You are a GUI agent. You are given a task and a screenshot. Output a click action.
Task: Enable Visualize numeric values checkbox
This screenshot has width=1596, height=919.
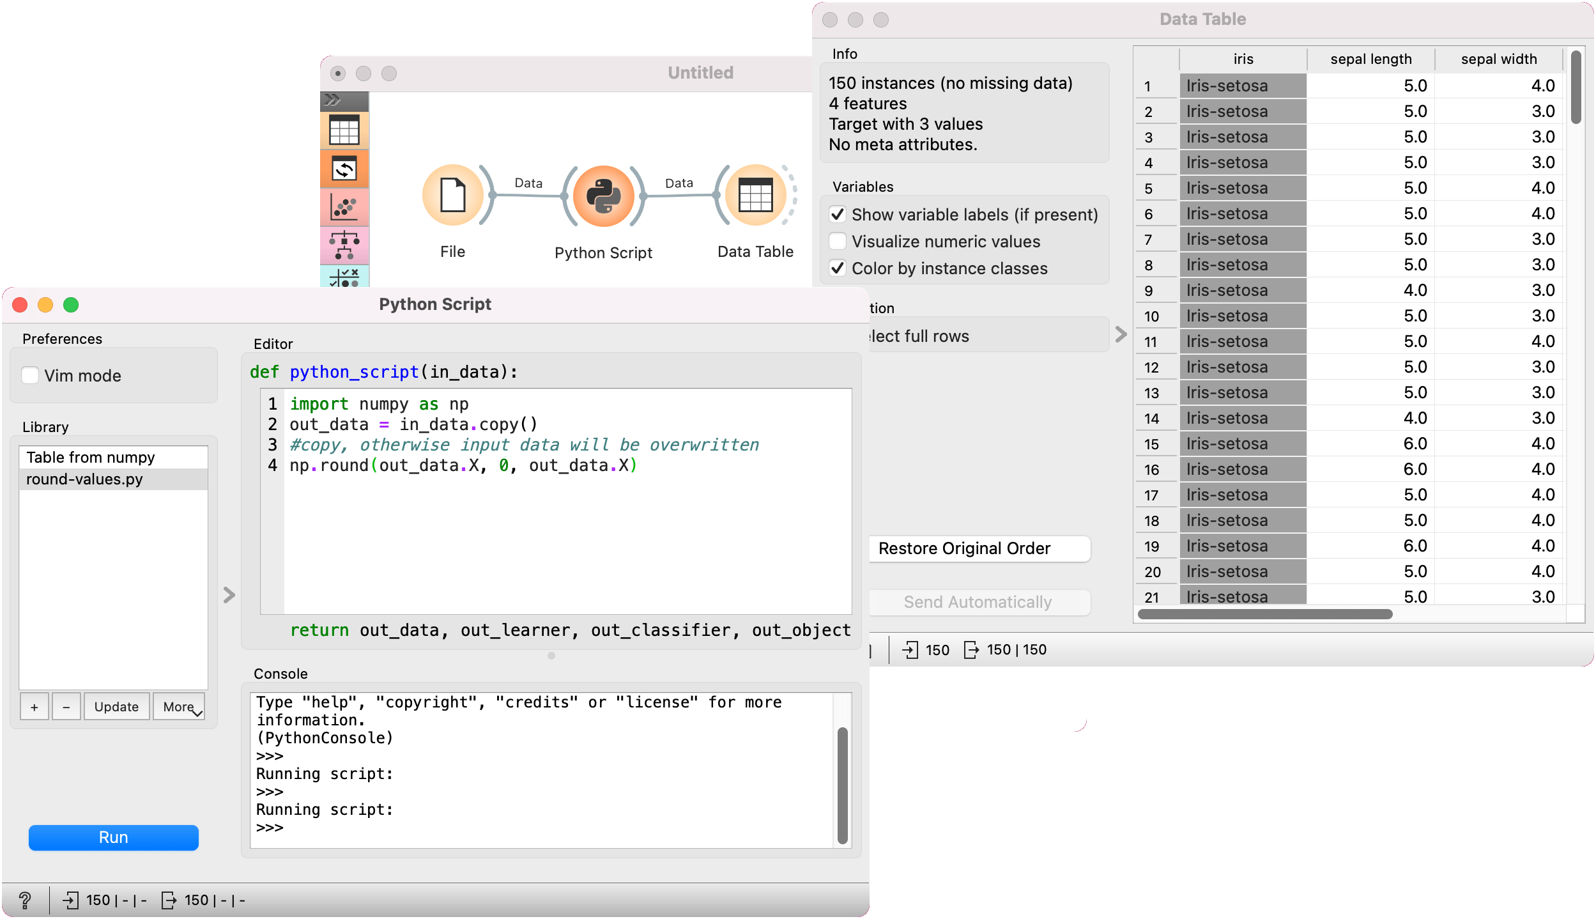(838, 241)
